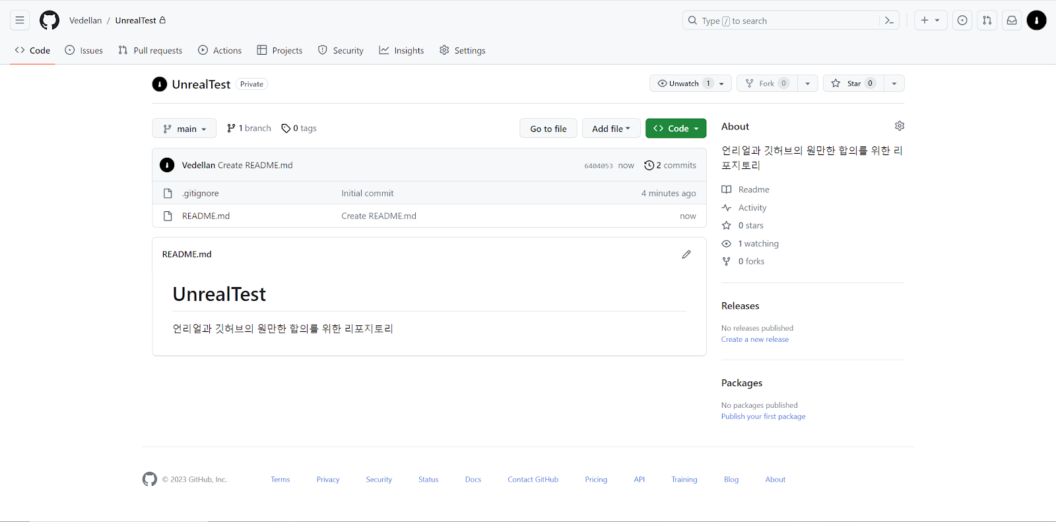Viewport: 1056px width, 522px height.
Task: Open About settings gear icon
Action: tap(900, 126)
